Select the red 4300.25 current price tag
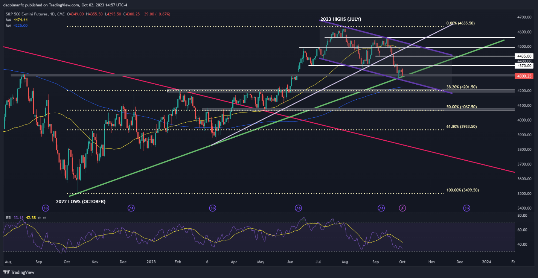Screen dimensions: 538x278 (524, 76)
